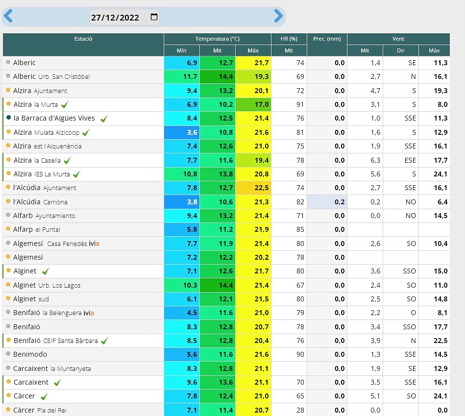The height and width of the screenshot is (416, 465).
Task: Click max wind 22,5 for Benifaió CEIP Santa Bàrbara
Action: click(441, 341)
